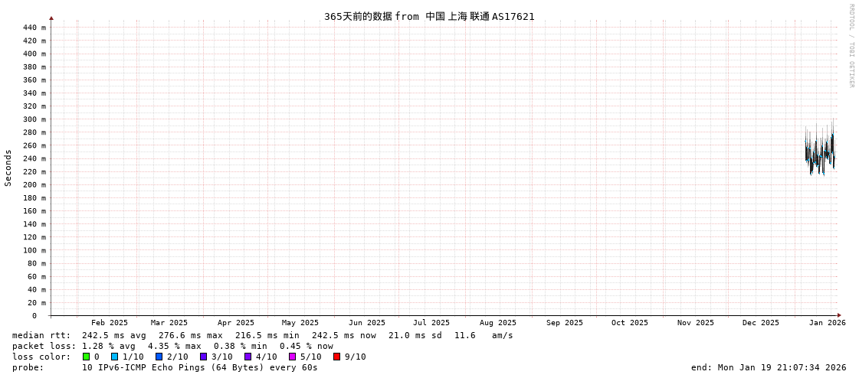This screenshot has height=378, width=859.
Task: Select the blue 2/10 loss color swatch
Action: point(159,357)
